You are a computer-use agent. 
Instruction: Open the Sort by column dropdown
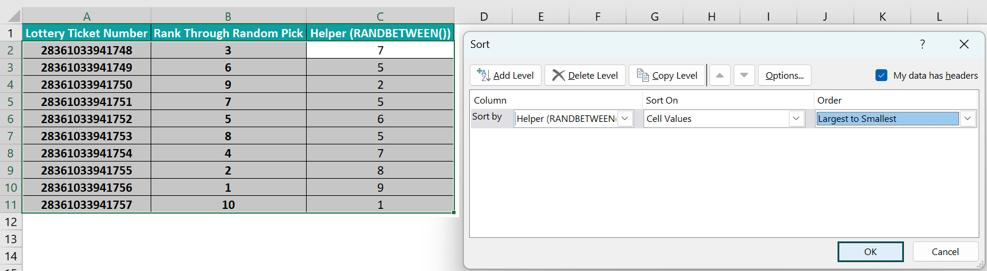pos(625,118)
